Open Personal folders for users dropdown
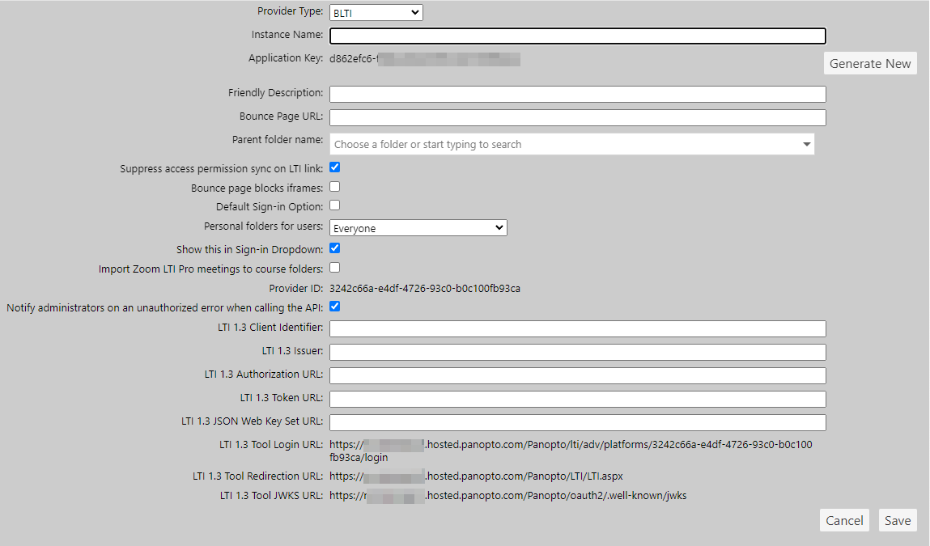The image size is (930, 546). [418, 228]
